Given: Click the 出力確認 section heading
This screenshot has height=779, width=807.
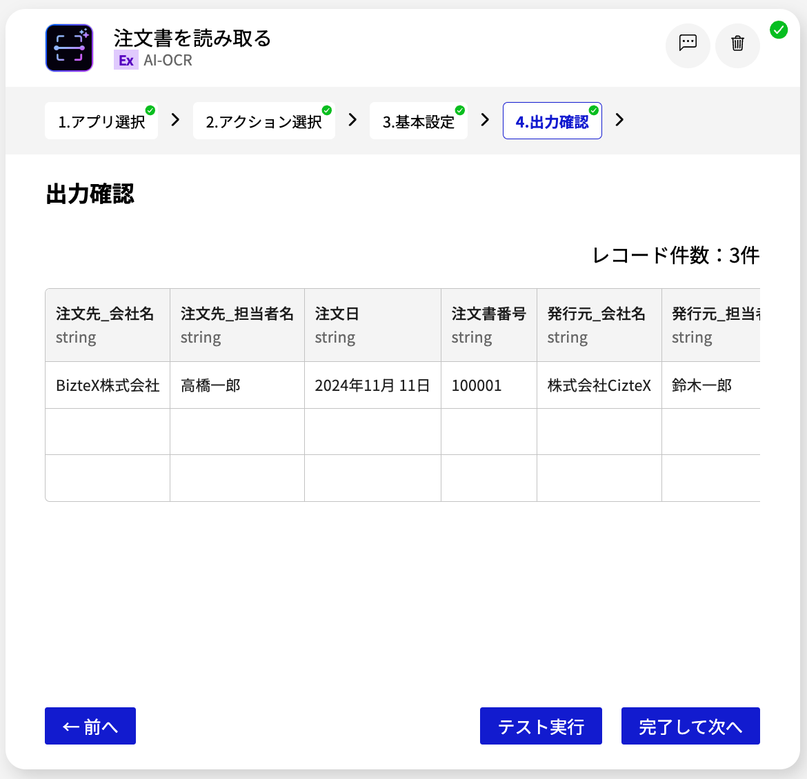Looking at the screenshot, I should pyautogui.click(x=90, y=194).
